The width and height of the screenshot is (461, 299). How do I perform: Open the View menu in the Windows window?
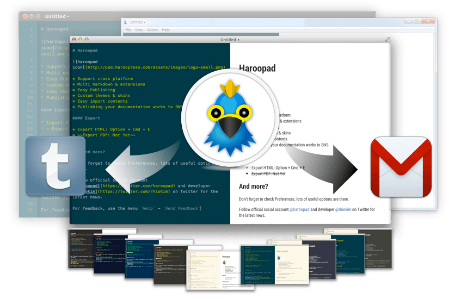(139, 30)
